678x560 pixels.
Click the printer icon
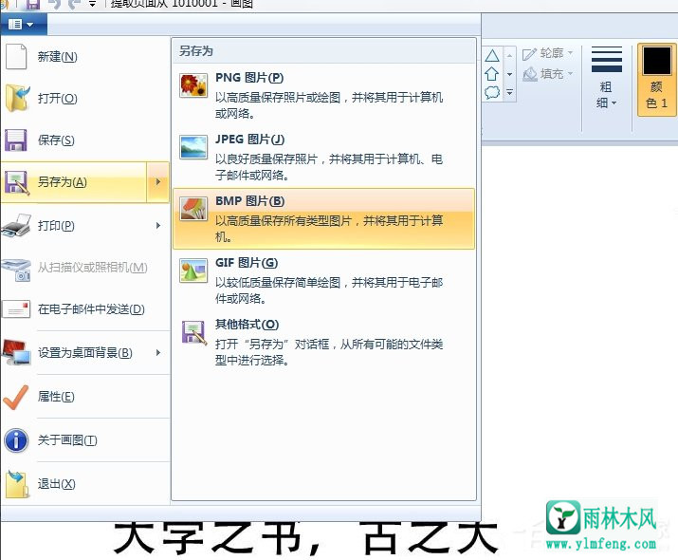pos(16,225)
